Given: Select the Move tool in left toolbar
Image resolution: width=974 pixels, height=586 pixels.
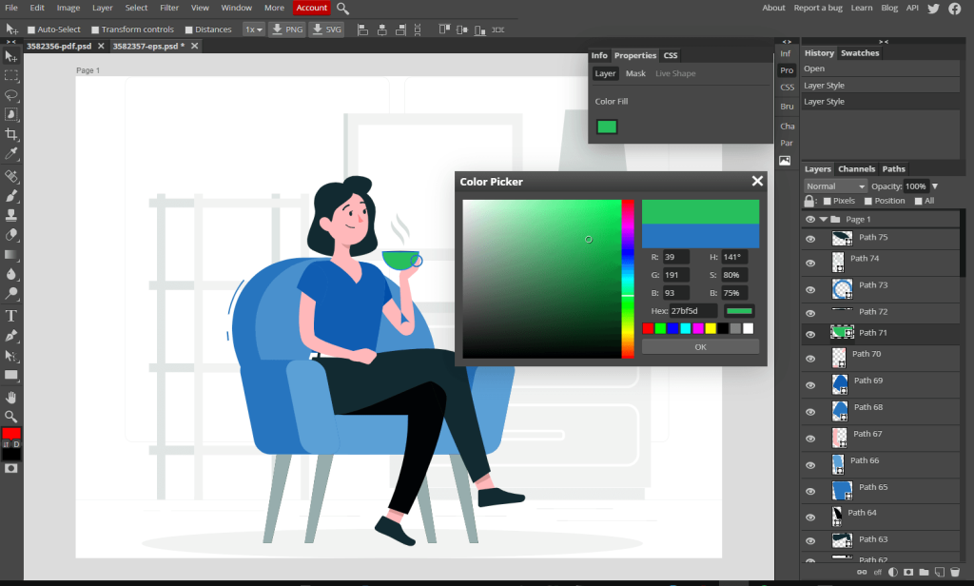Looking at the screenshot, I should (x=11, y=56).
